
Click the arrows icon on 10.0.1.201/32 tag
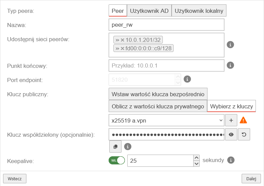tap(117, 40)
